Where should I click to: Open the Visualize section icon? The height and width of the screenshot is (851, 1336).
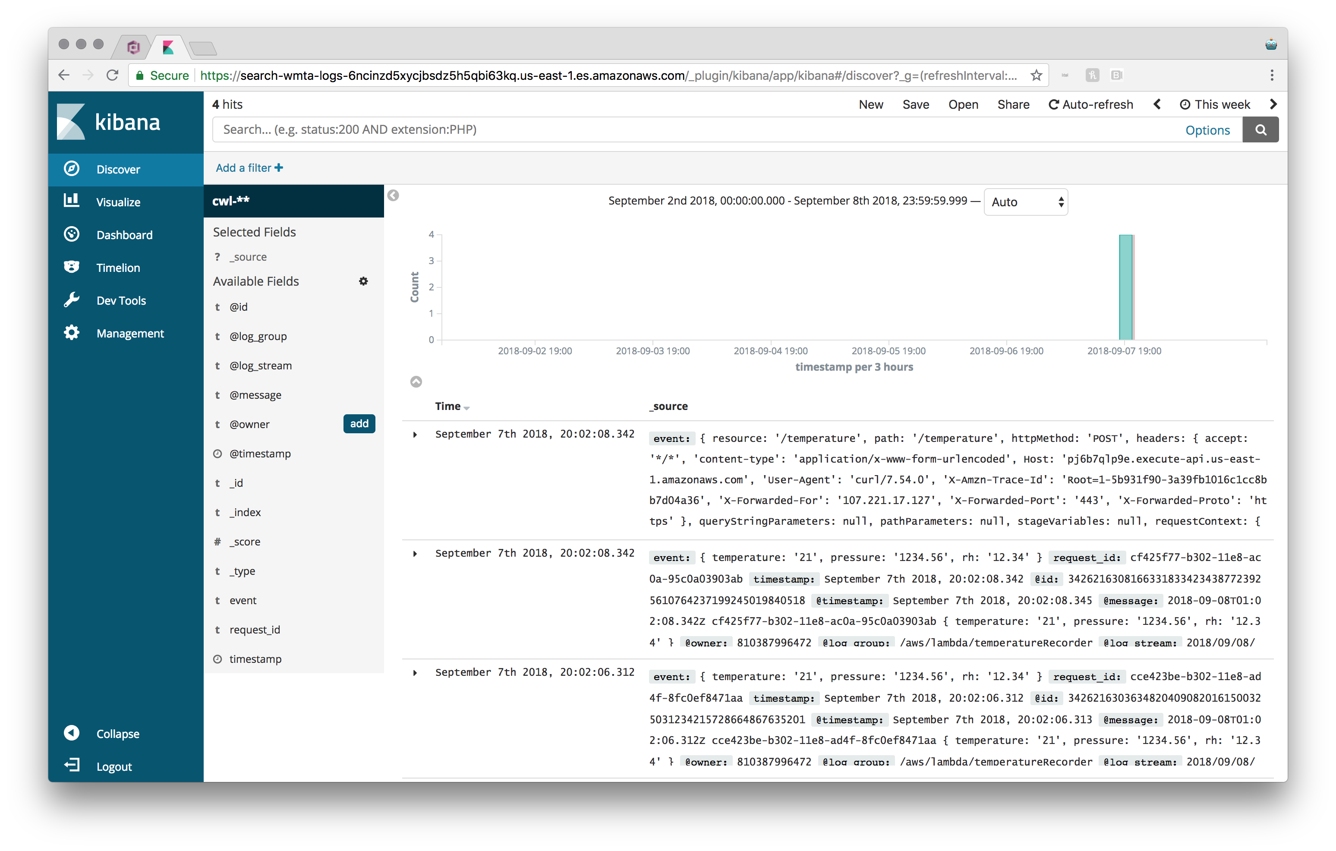pyautogui.click(x=71, y=201)
